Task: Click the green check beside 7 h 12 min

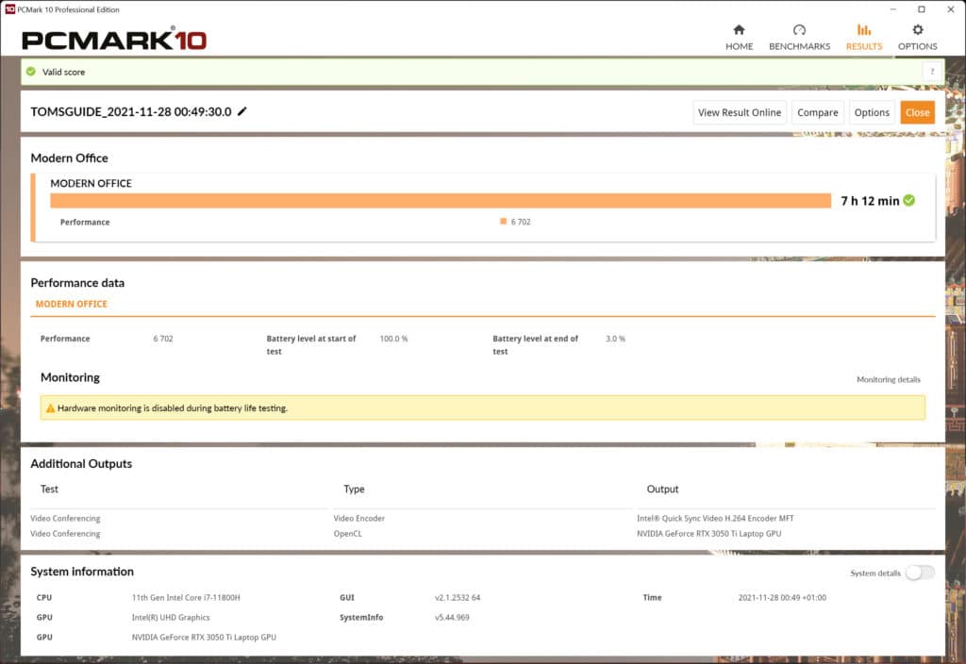Action: click(x=908, y=200)
